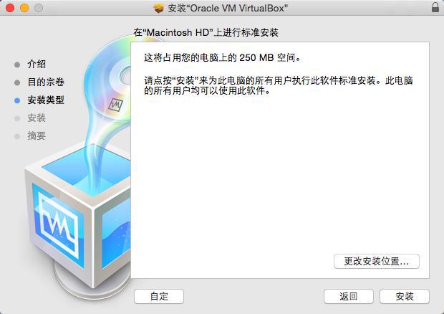Select the 摘要 step in the sidebar
Screen dimensions: 444x314
tap(37, 135)
